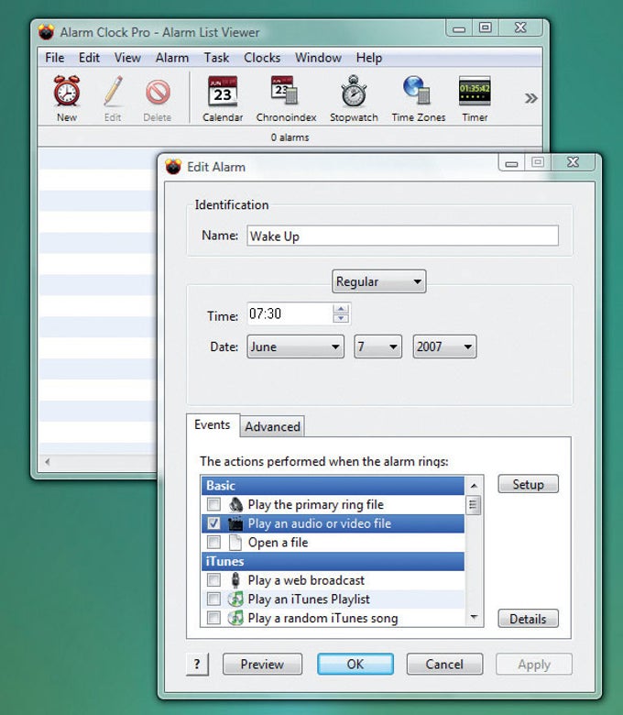Screen dimensions: 623x715
Task: Open the Help menu
Action: pos(368,58)
